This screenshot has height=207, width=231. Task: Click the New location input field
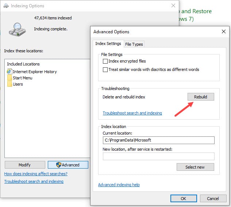point(159,157)
